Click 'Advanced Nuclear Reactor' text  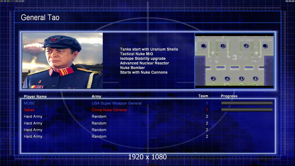click(144, 63)
